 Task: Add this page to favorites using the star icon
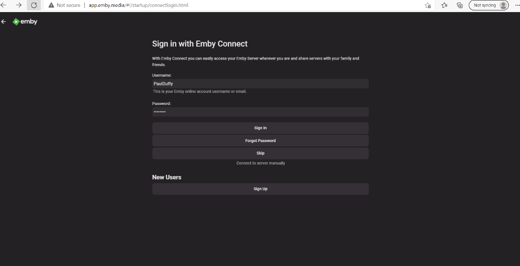[428, 5]
